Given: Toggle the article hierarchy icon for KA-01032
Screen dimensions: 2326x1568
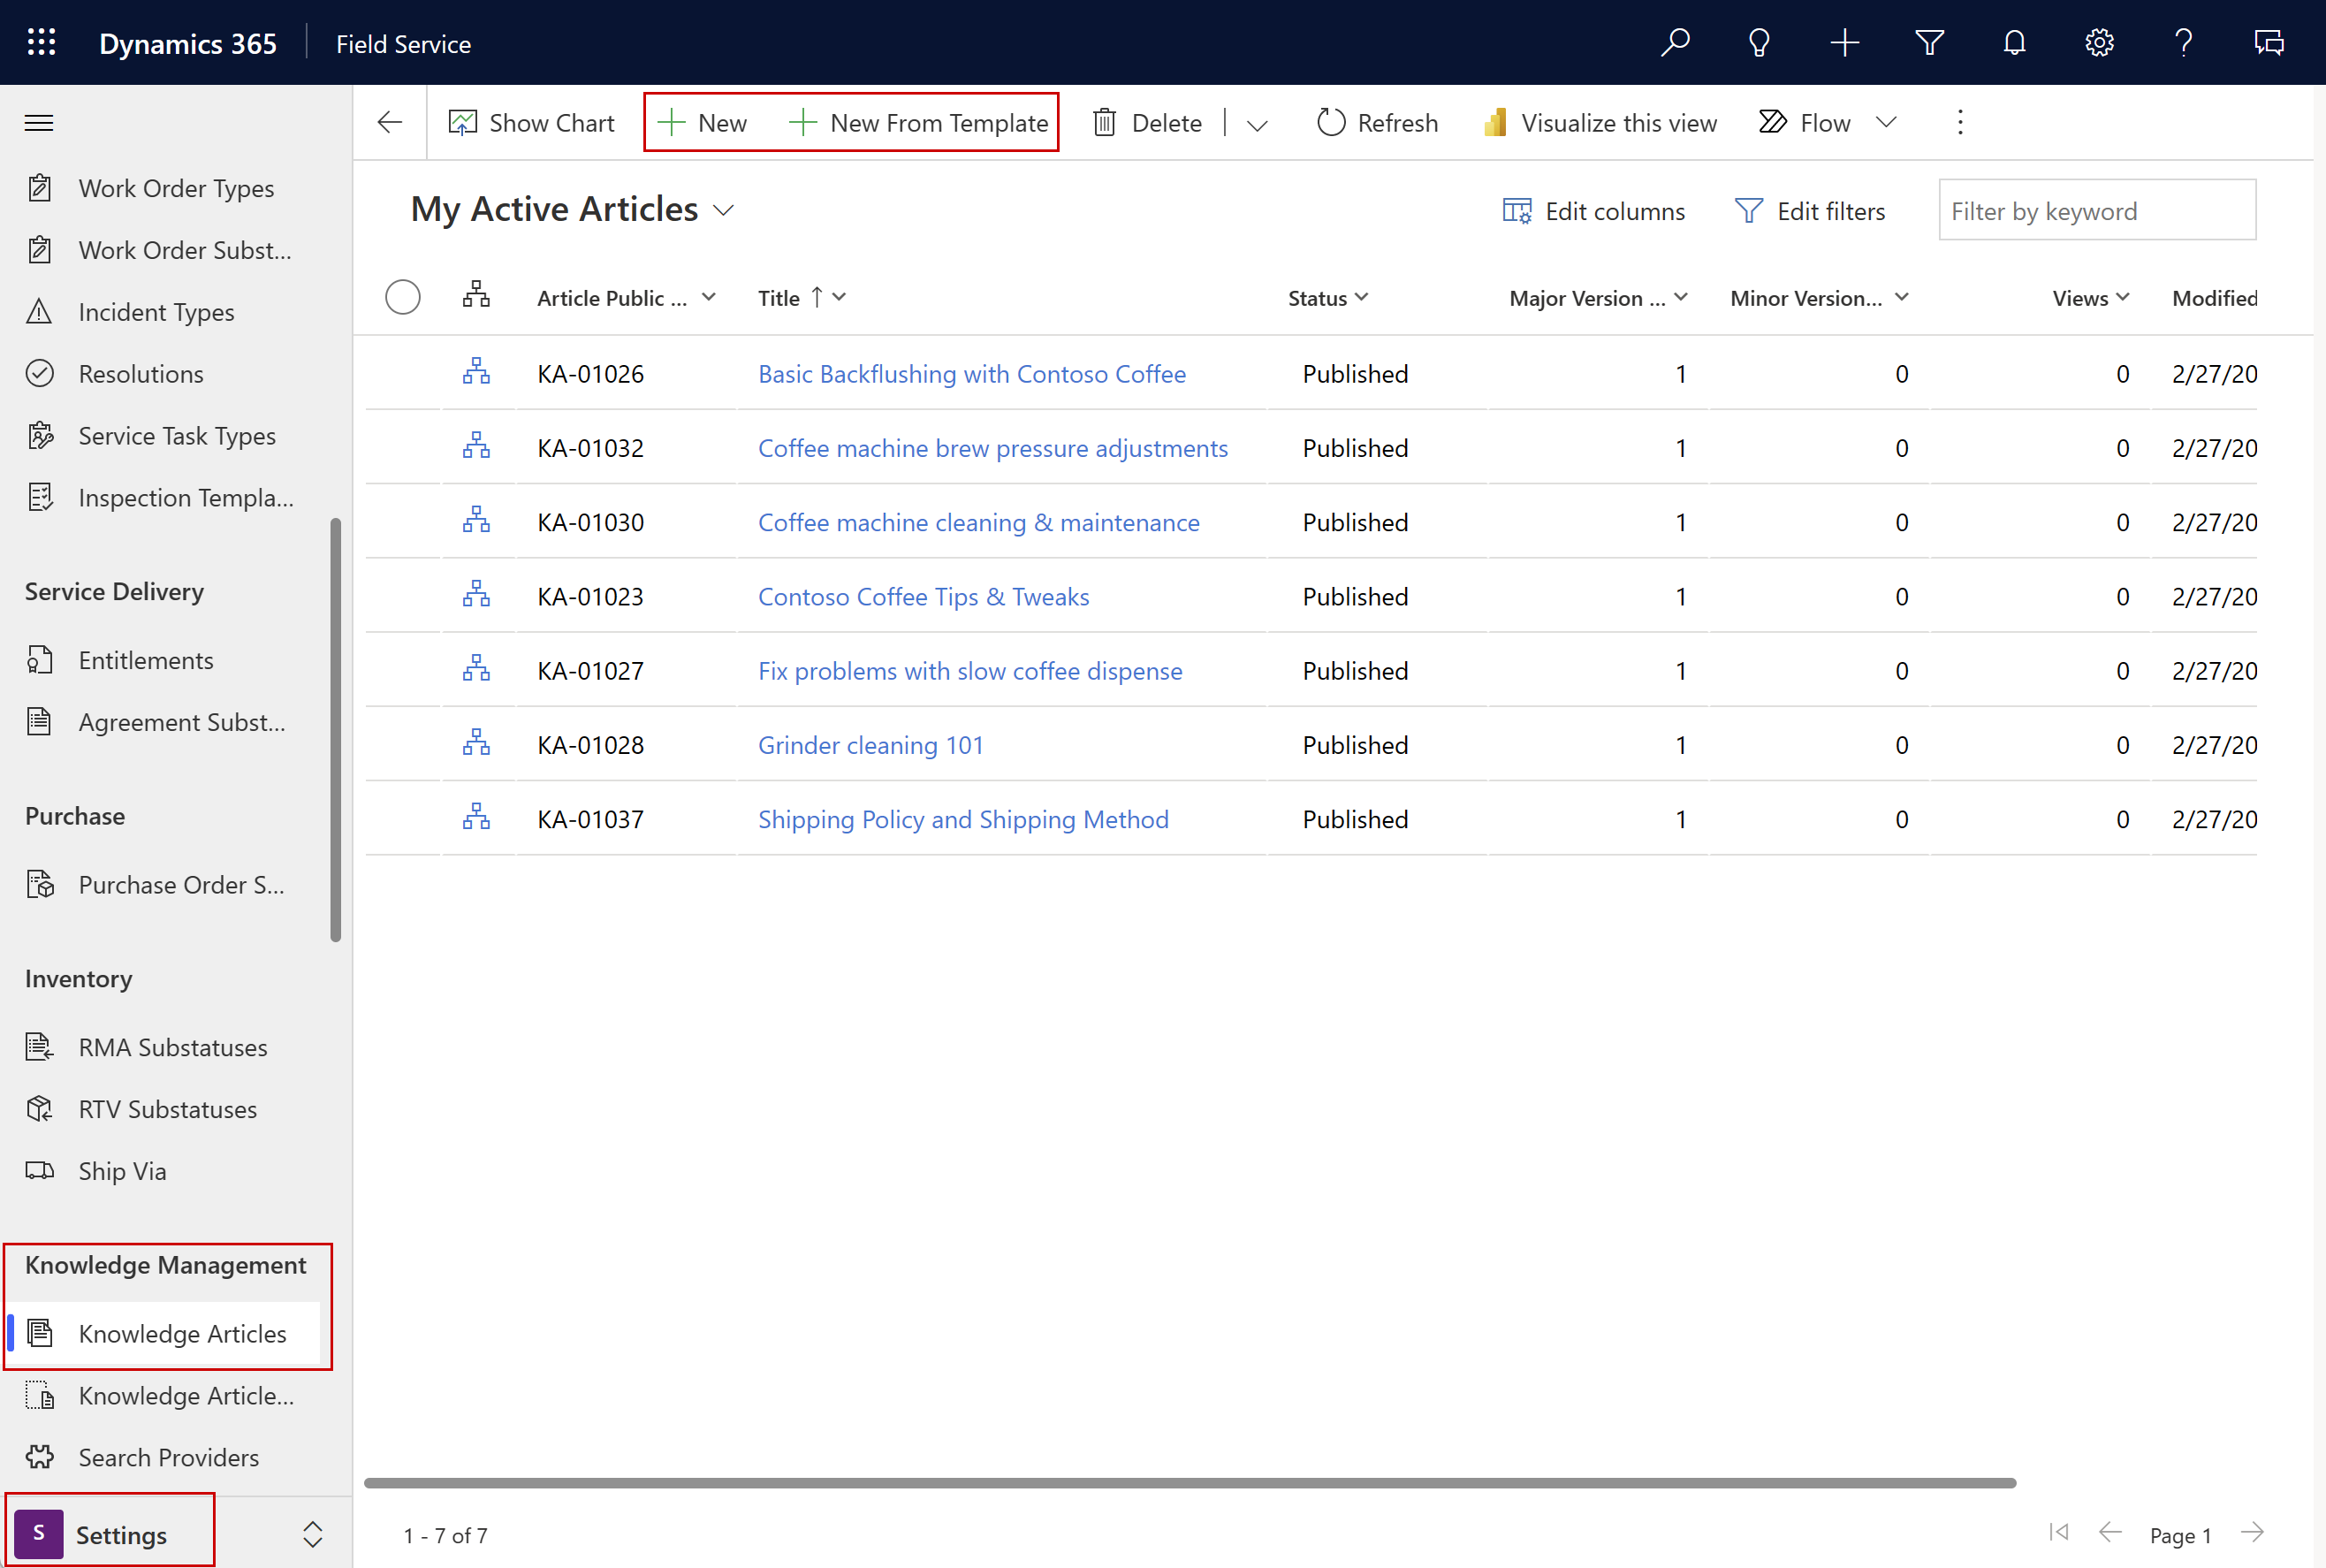Looking at the screenshot, I should (x=477, y=446).
